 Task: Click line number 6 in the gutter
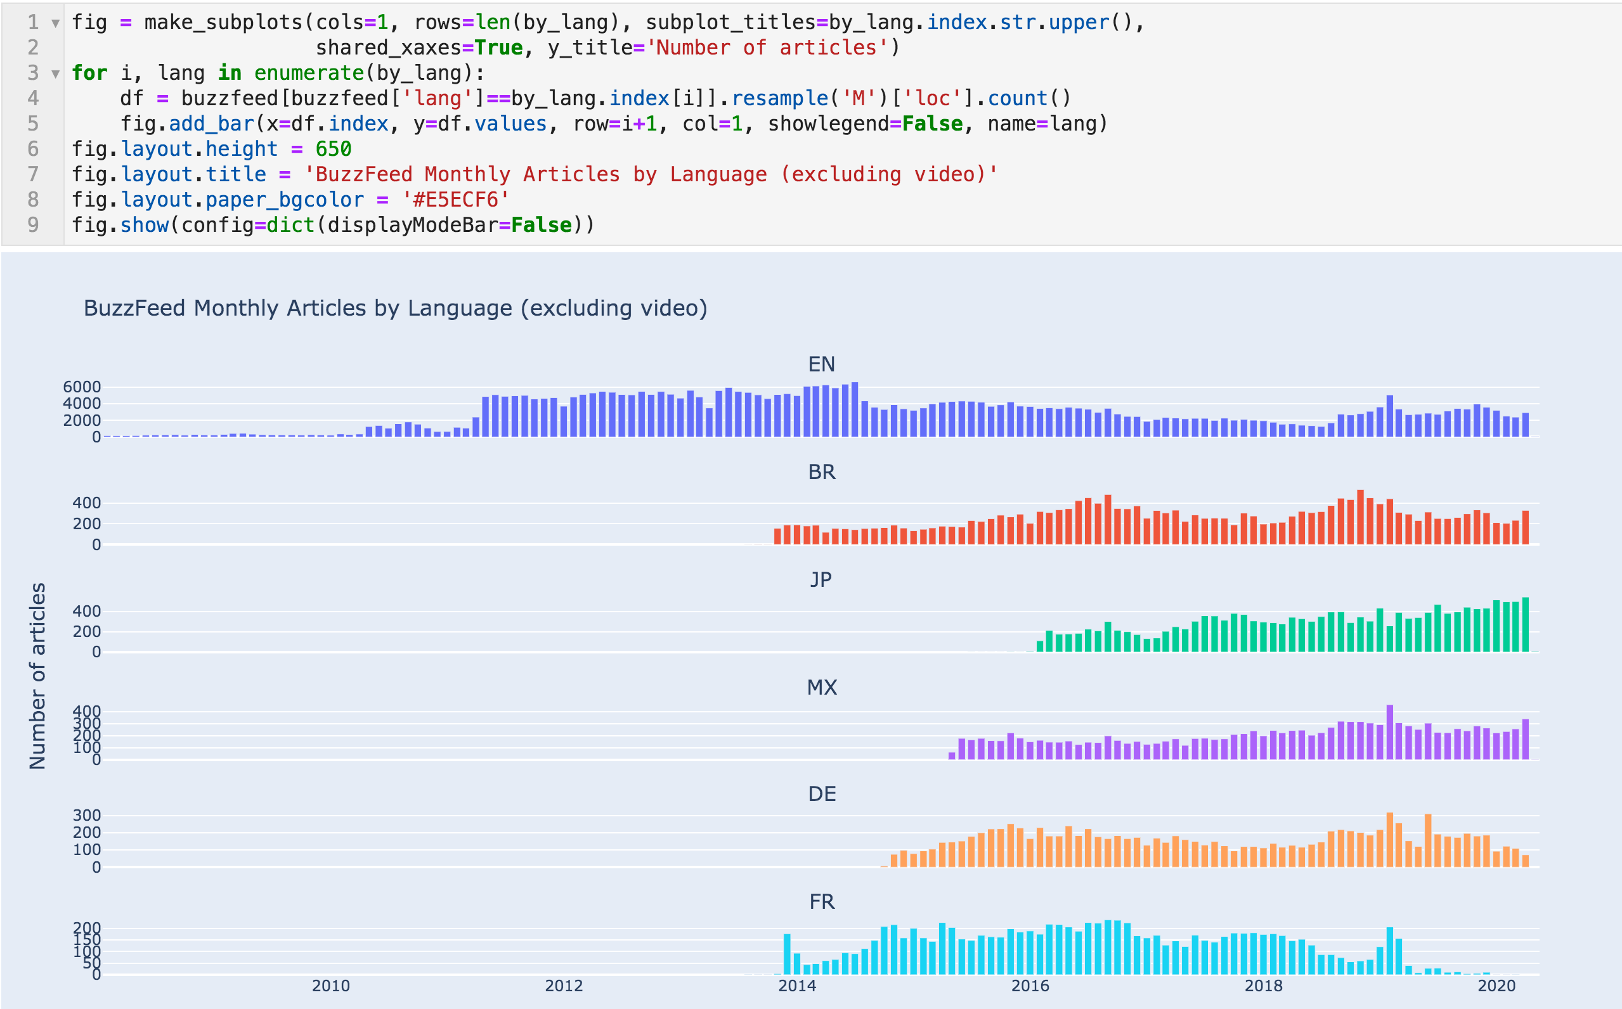[33, 149]
